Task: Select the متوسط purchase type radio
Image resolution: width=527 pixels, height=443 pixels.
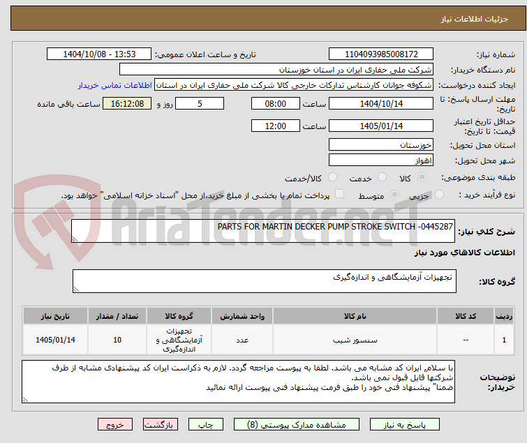Action: click(394, 195)
